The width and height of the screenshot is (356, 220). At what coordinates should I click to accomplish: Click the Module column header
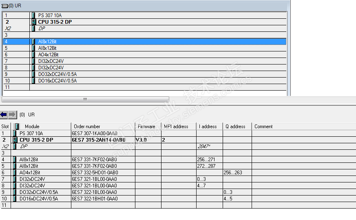(41, 127)
